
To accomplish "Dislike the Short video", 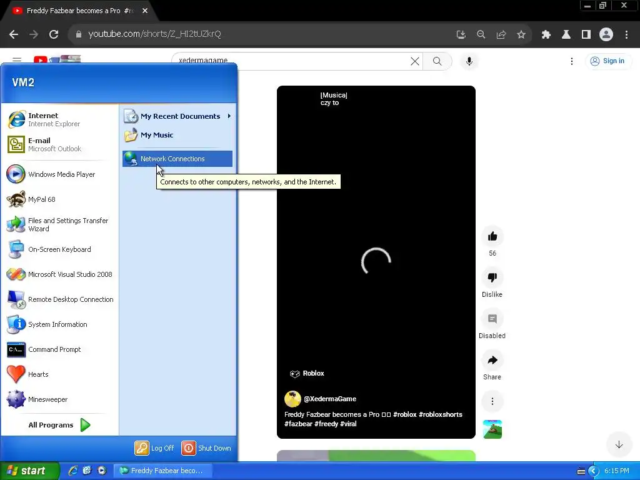I will pyautogui.click(x=492, y=277).
